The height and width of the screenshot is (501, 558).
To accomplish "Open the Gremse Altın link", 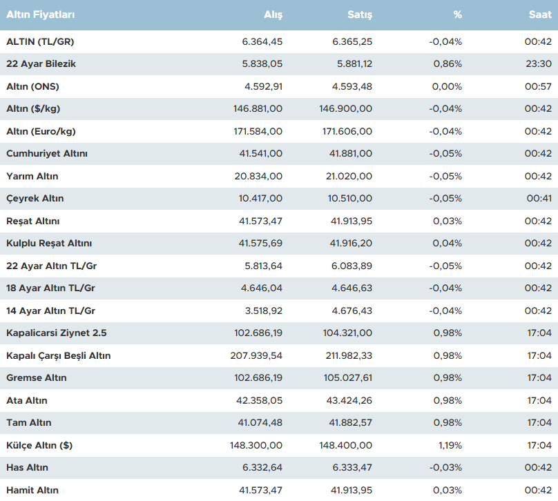I will (x=37, y=378).
